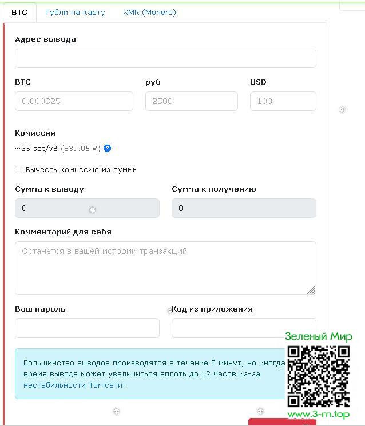Click the QR code image
Screen dimensions: 365x426
[x=318, y=376]
